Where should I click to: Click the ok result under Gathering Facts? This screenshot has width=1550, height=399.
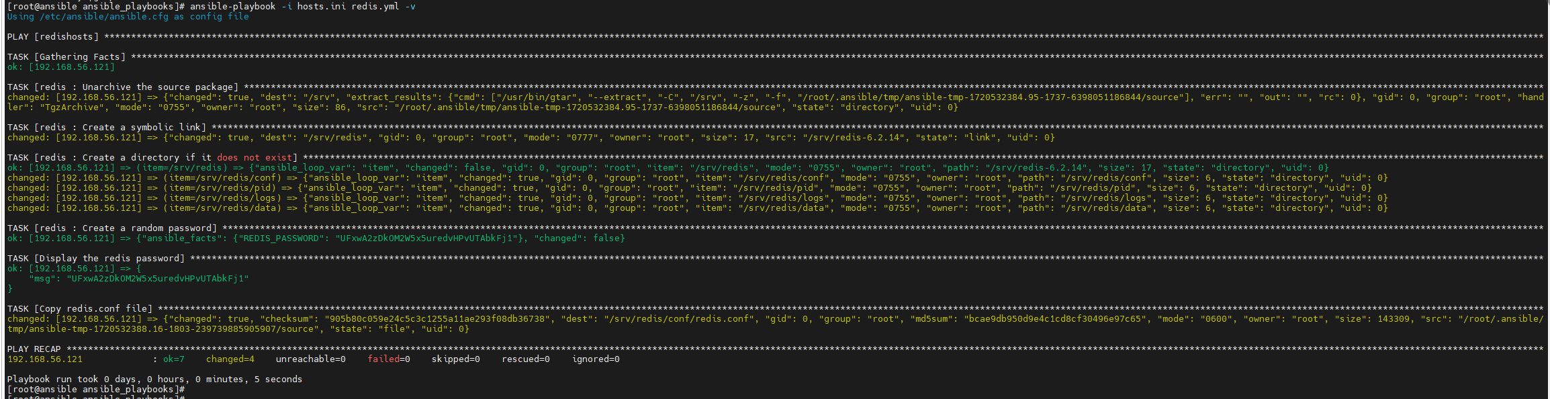61,67
